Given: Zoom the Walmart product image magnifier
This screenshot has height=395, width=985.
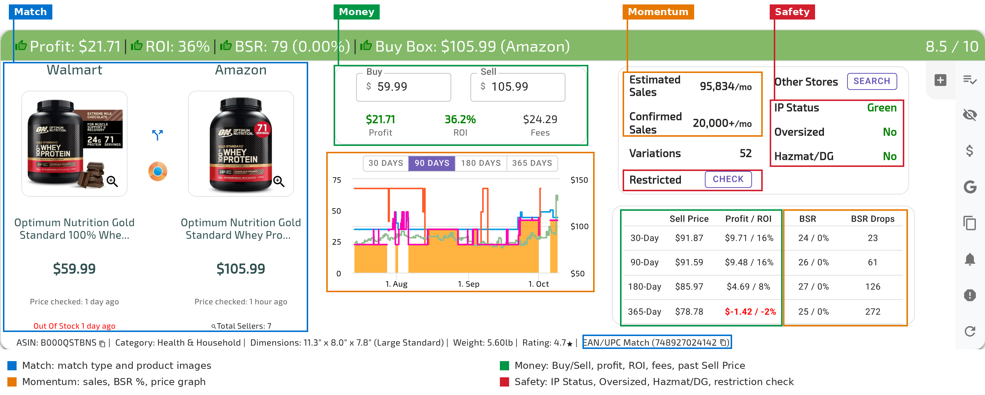Looking at the screenshot, I should click(112, 181).
